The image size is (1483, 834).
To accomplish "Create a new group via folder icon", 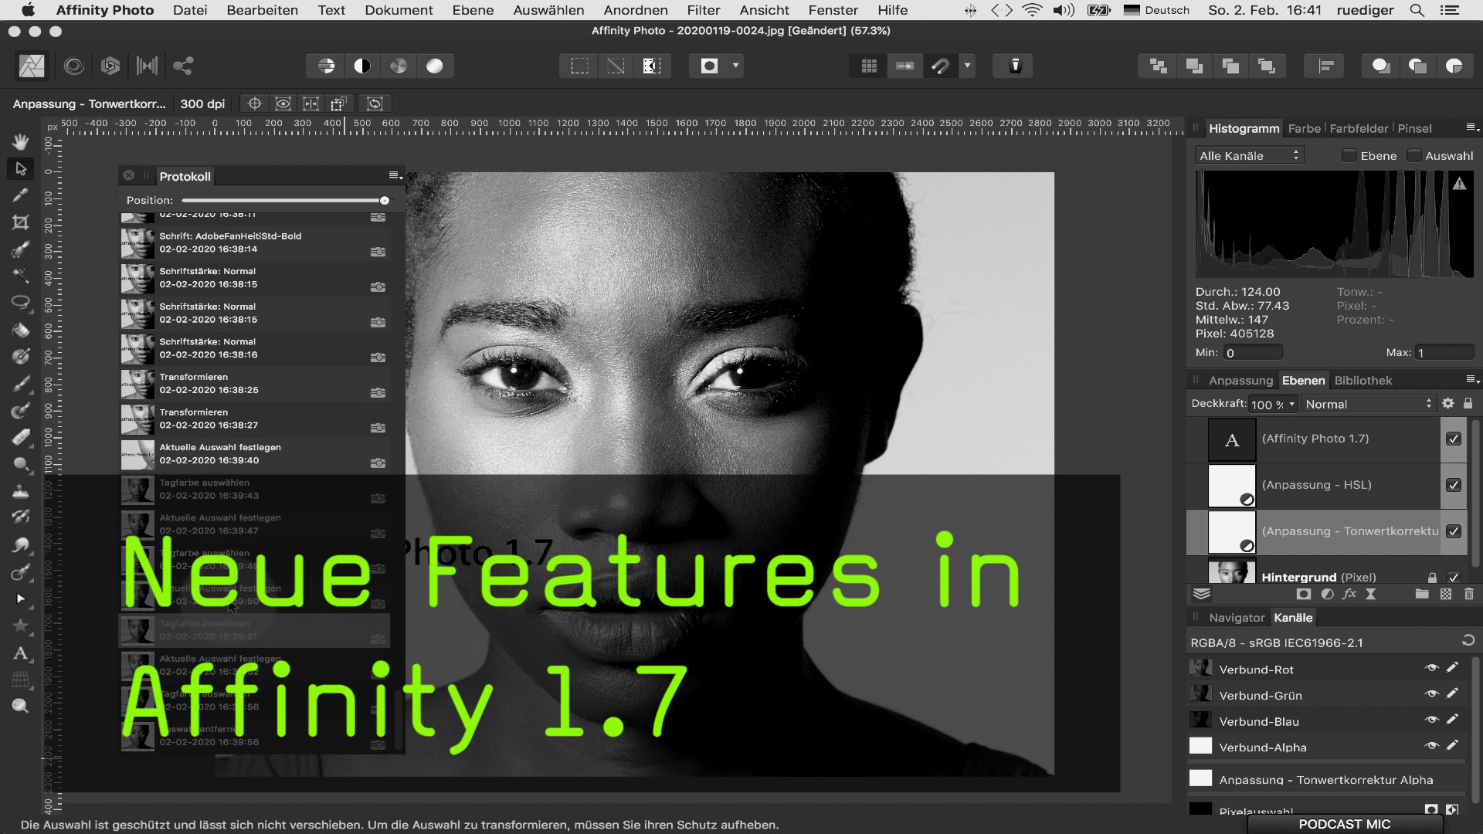I will (x=1422, y=595).
